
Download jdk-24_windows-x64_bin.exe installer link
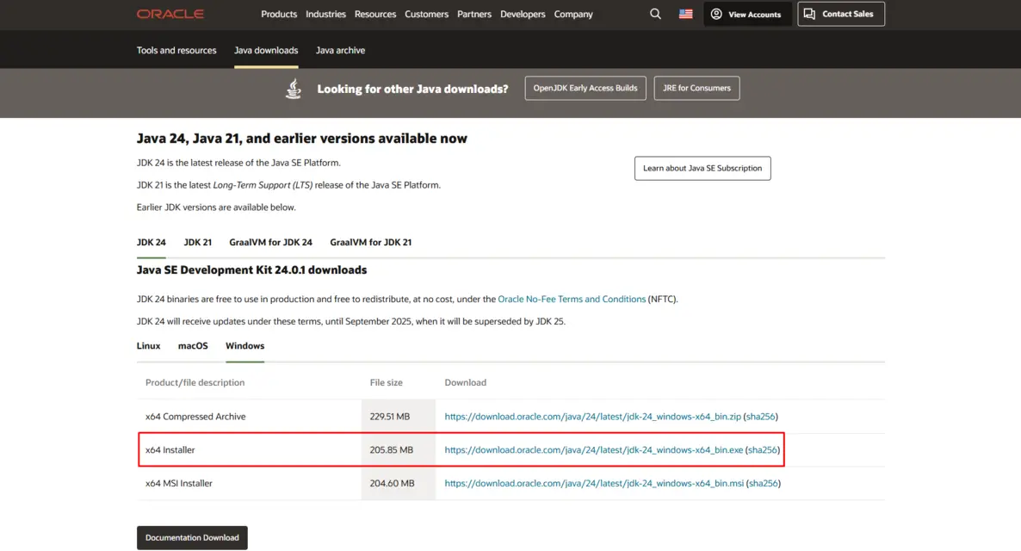[x=594, y=449]
